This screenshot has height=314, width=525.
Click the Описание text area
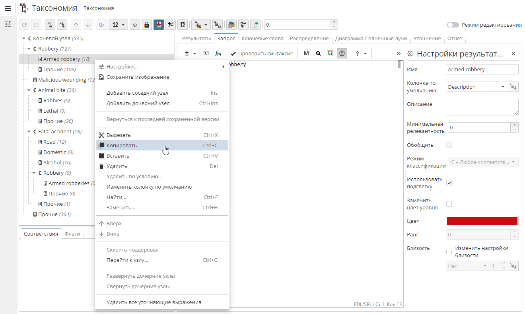pyautogui.click(x=482, y=107)
